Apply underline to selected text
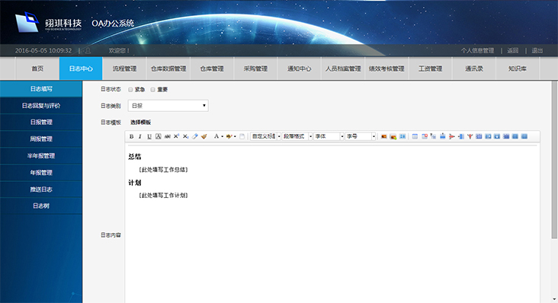558x303 pixels. click(x=149, y=136)
